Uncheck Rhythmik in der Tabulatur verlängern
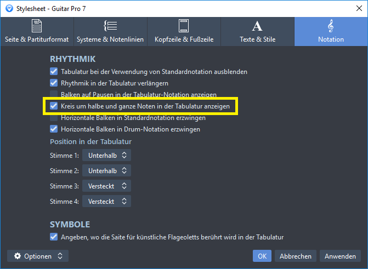Viewport: 368px width, 269px height. coord(54,83)
